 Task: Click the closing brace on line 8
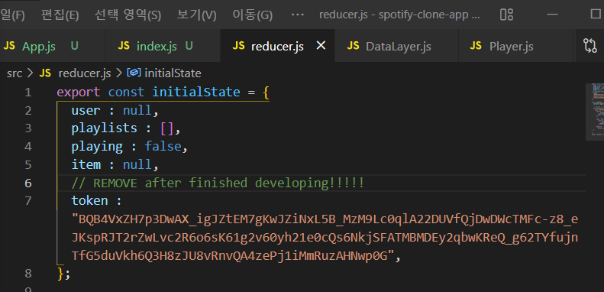[60, 274]
